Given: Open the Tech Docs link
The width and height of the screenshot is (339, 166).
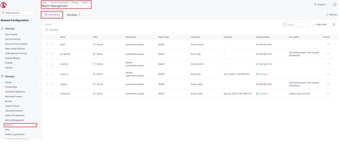Looking at the screenshot, I should [72, 15].
